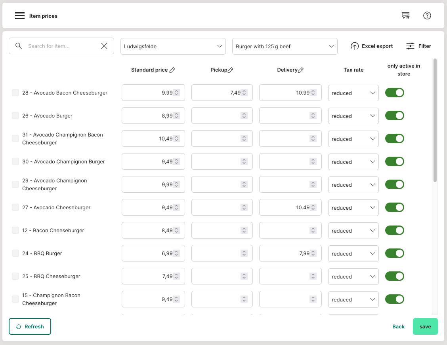Tick the checkbox for Avocado Bacon Cheeseburger

(15, 93)
